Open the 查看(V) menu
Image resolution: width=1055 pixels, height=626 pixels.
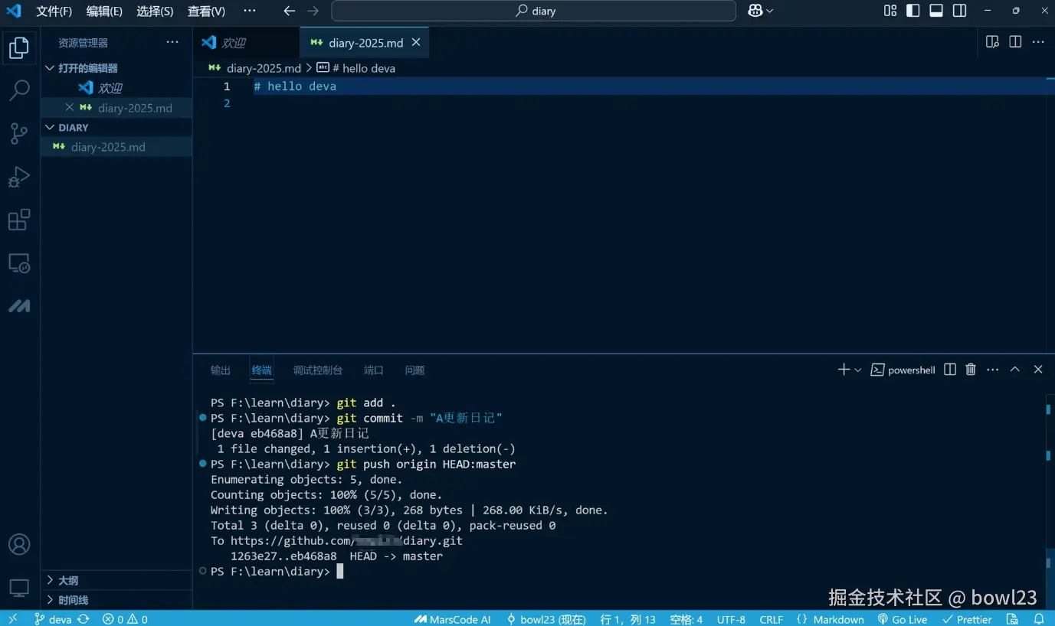(206, 11)
